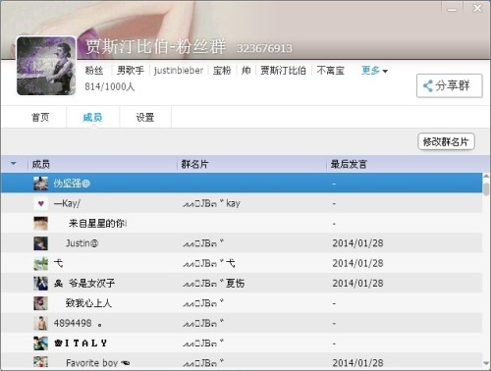Click the scrollbar down arrow
The image size is (491, 371).
(486, 363)
